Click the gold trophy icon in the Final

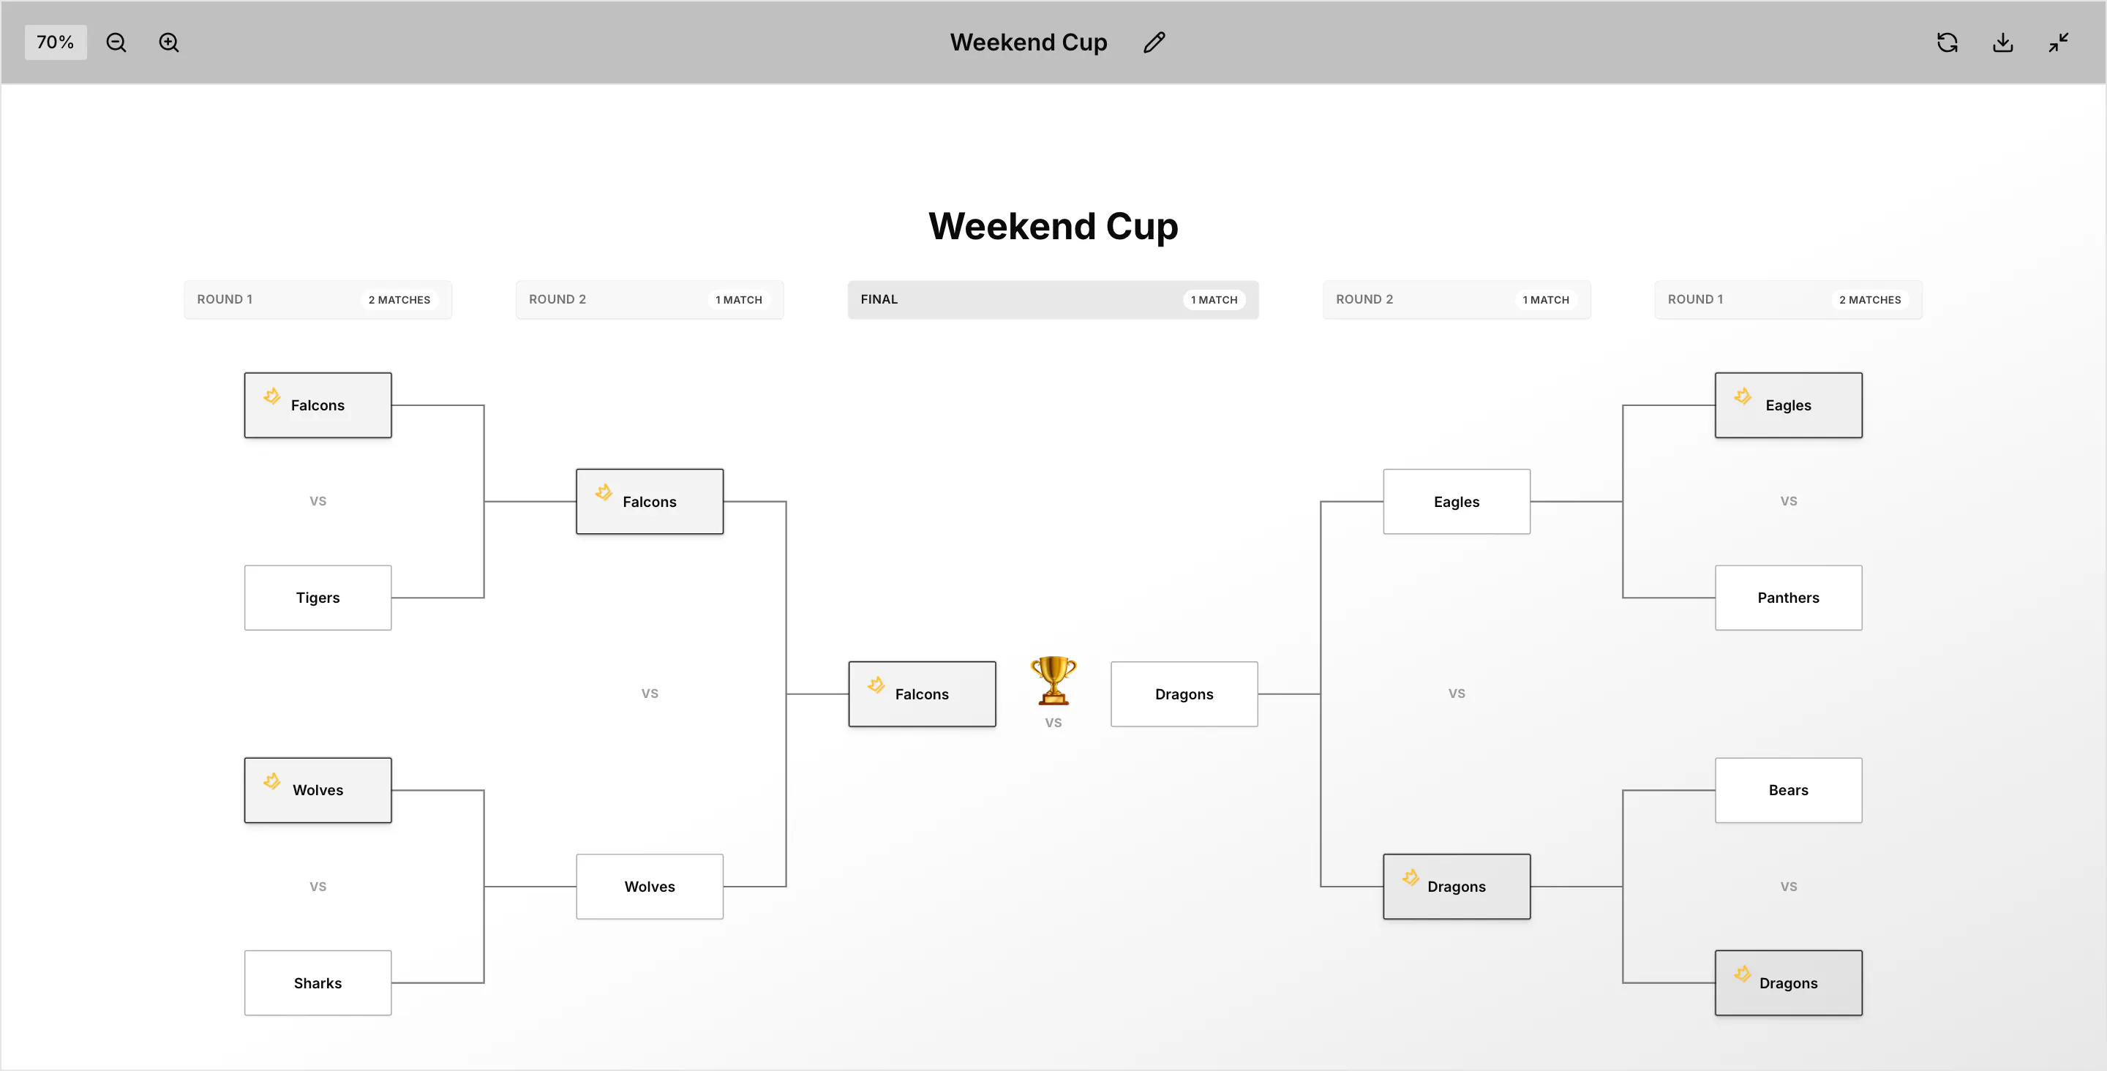tap(1053, 680)
